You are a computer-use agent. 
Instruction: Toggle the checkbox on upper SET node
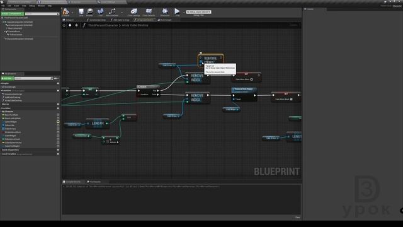pyautogui.click(x=252, y=79)
